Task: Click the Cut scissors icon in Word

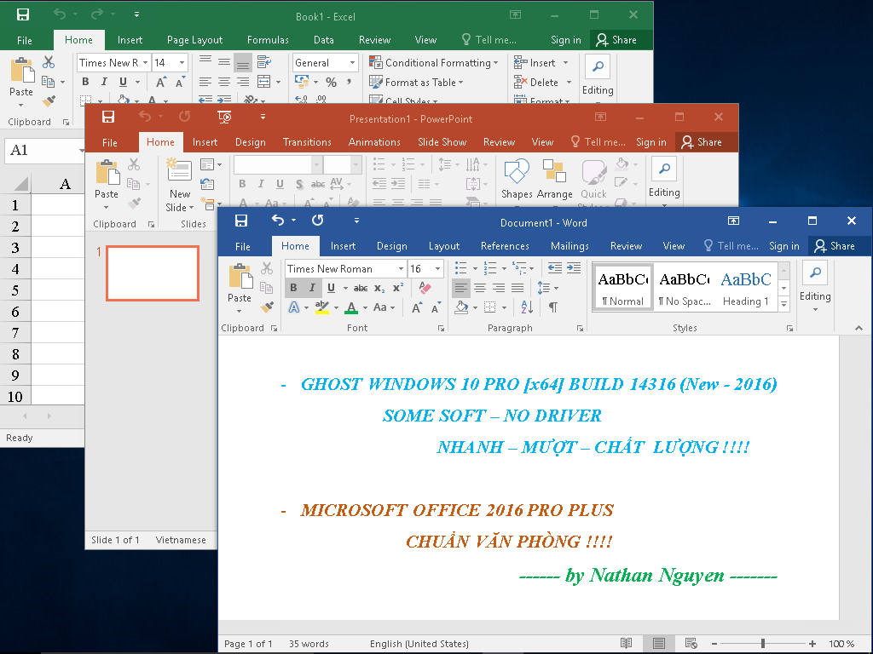Action: (x=267, y=268)
